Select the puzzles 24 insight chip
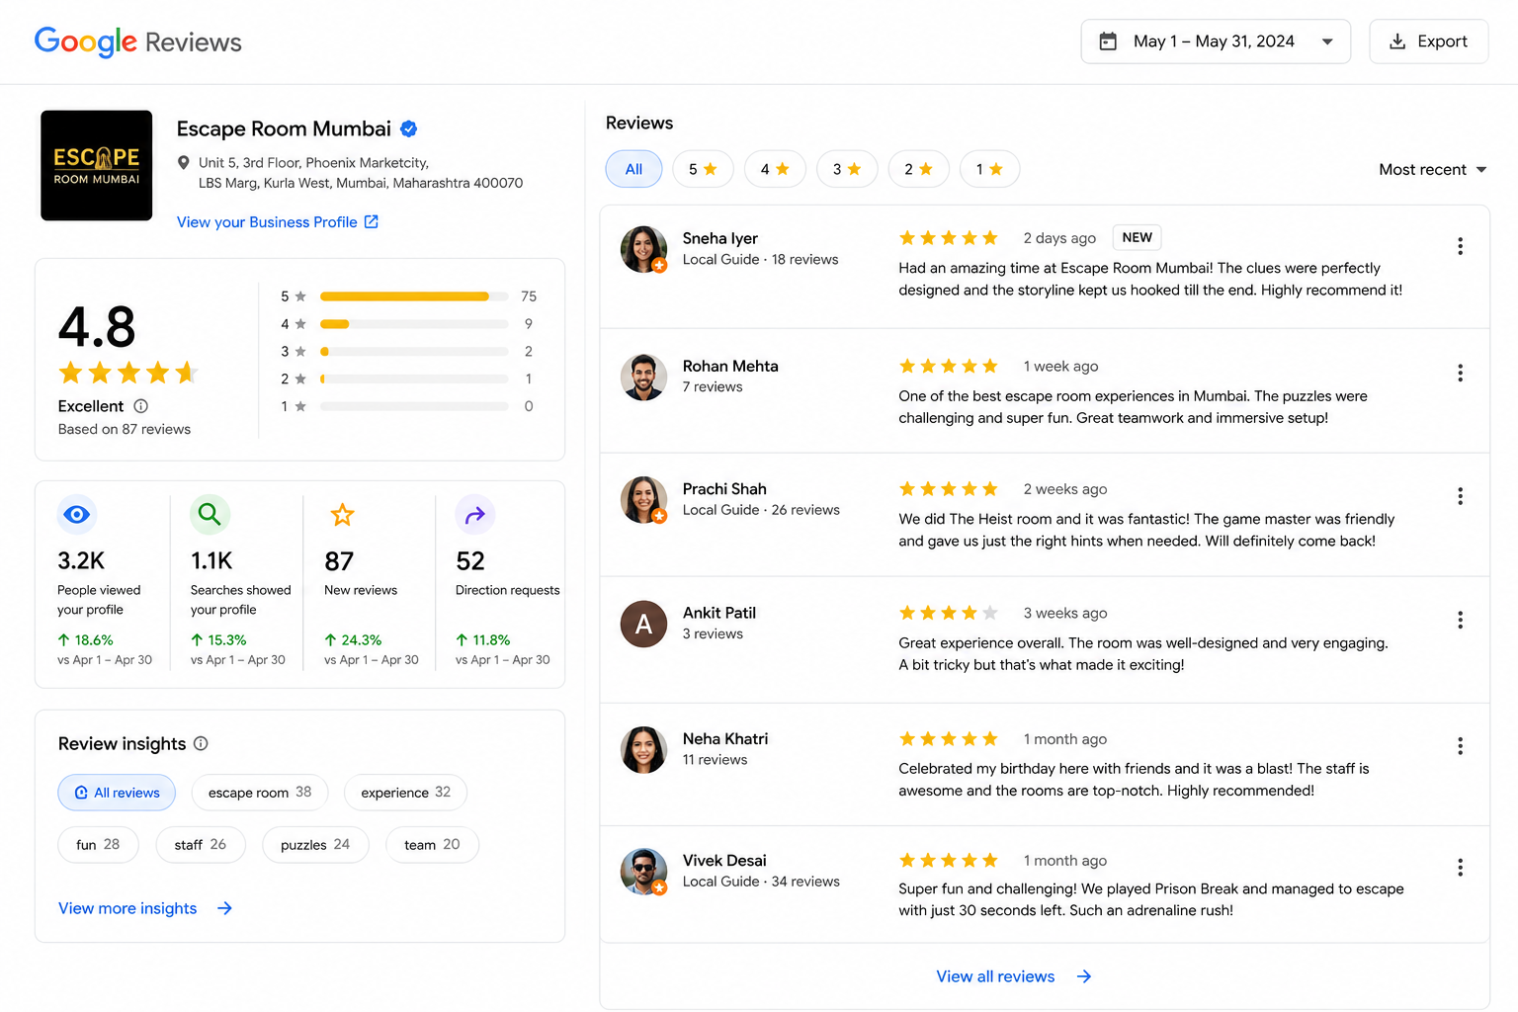Image resolution: width=1518 pixels, height=1012 pixels. tap(315, 845)
